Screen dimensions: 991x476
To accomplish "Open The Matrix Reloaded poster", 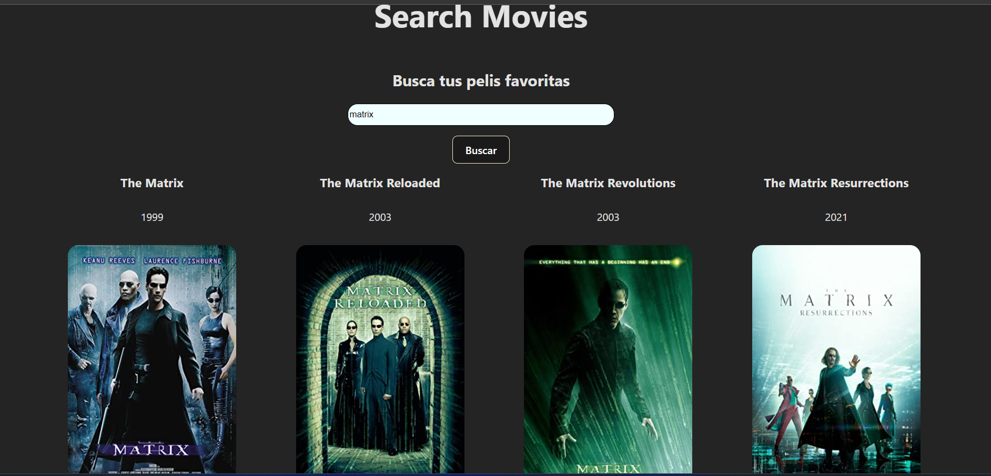I will click(x=380, y=359).
